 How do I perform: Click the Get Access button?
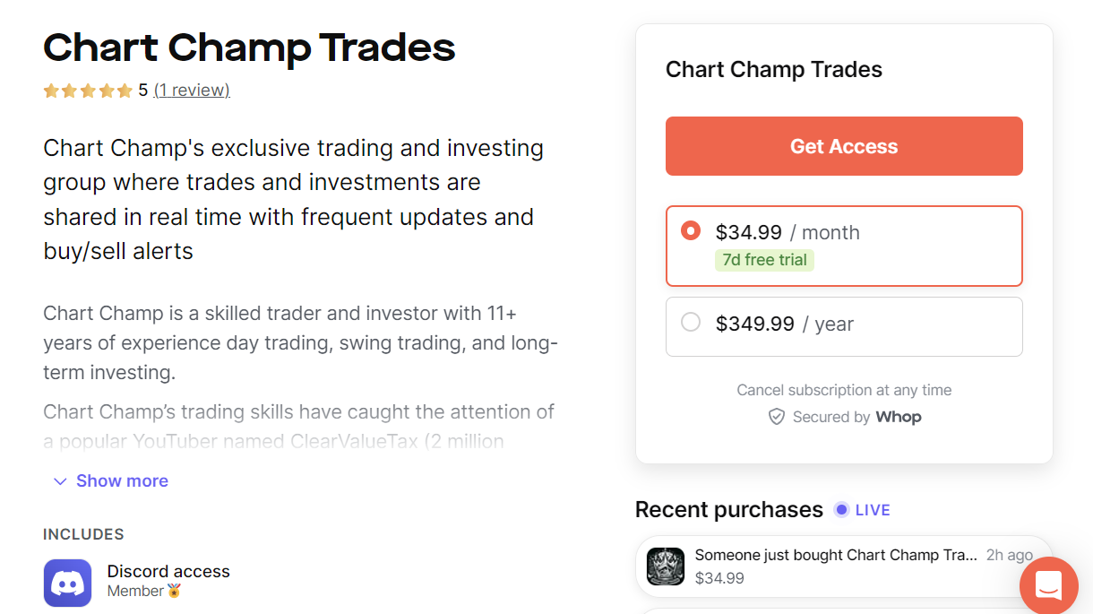coord(843,146)
